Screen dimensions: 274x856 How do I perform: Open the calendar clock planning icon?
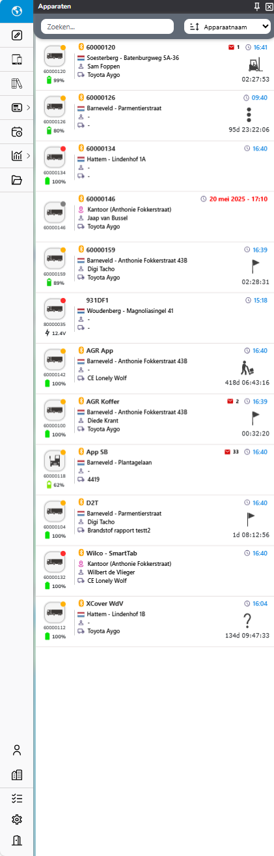click(17, 132)
